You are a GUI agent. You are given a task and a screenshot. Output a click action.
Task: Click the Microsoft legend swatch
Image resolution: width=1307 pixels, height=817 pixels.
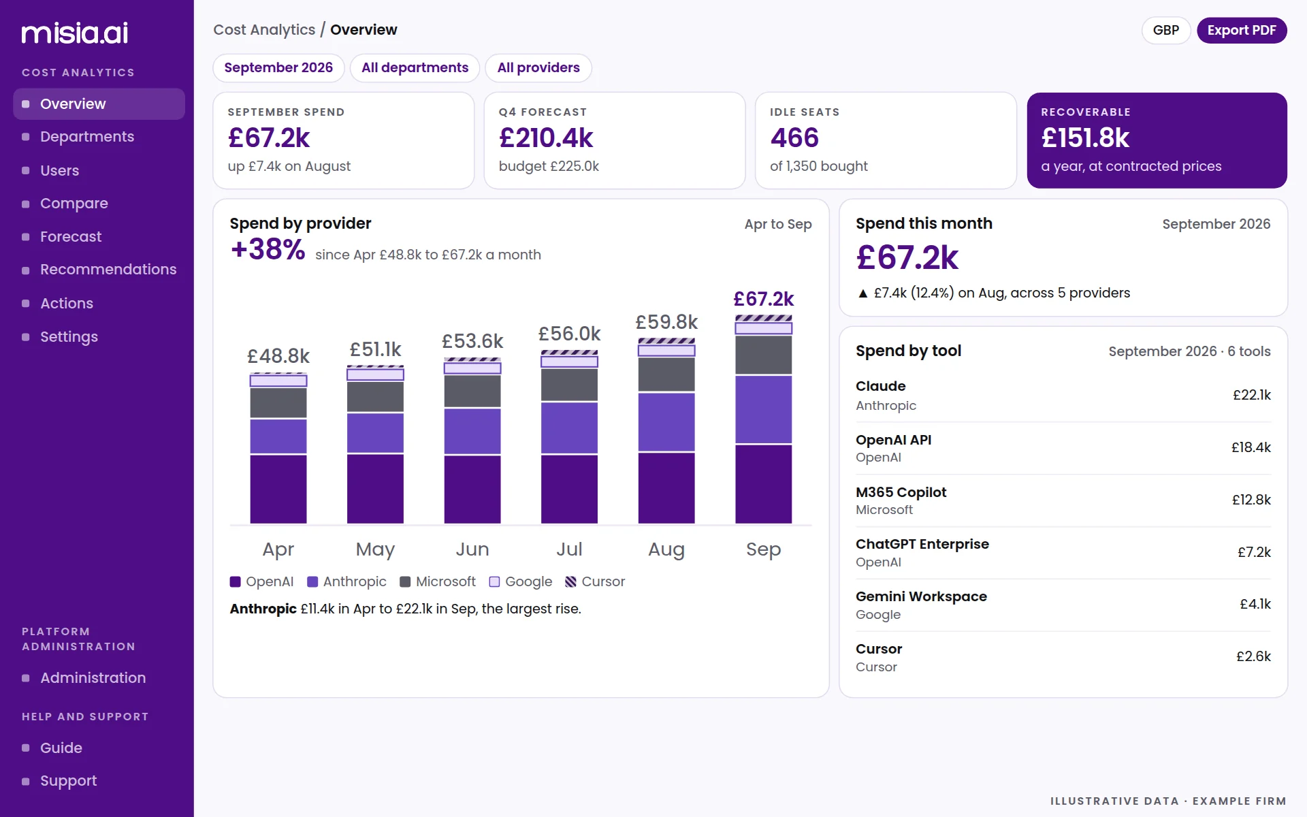(405, 582)
